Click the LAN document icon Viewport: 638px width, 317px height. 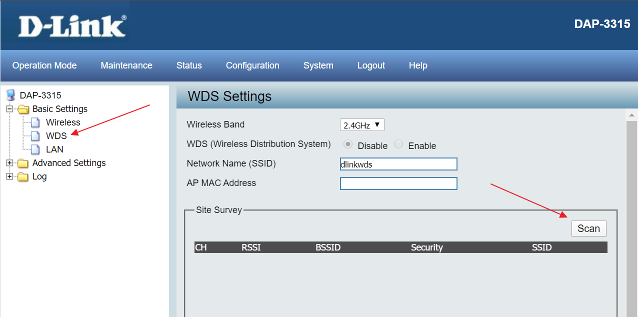tap(35, 149)
